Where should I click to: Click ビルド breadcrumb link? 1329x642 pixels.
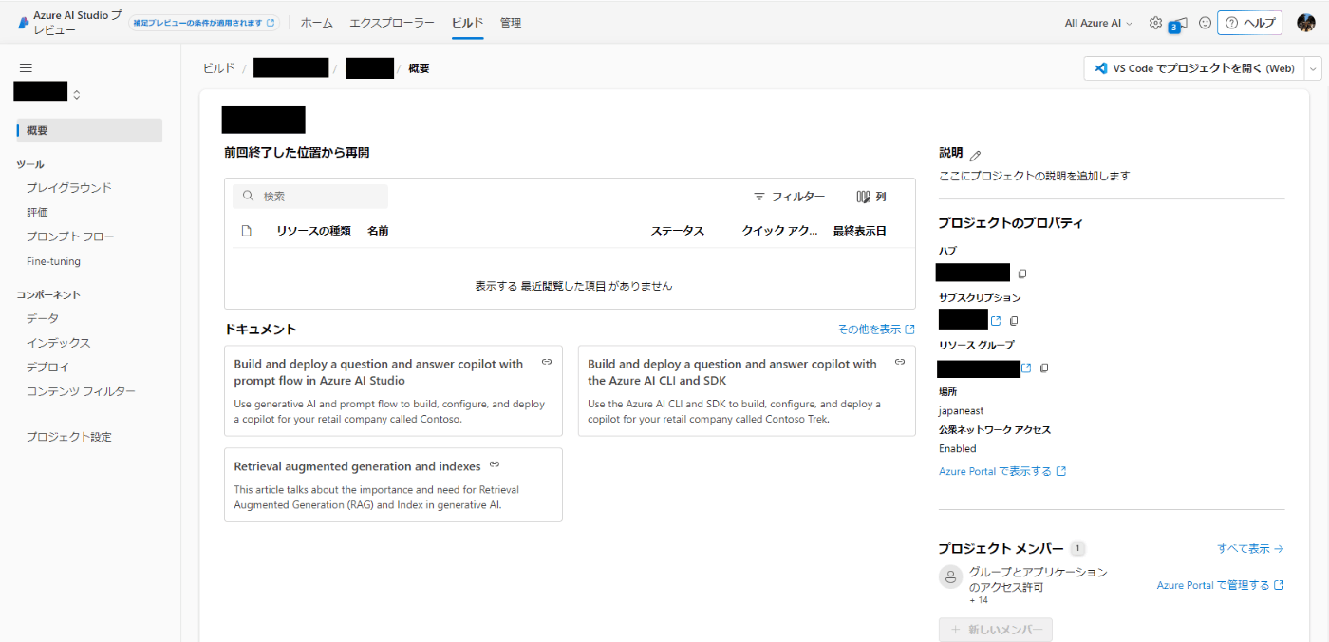[x=218, y=68]
